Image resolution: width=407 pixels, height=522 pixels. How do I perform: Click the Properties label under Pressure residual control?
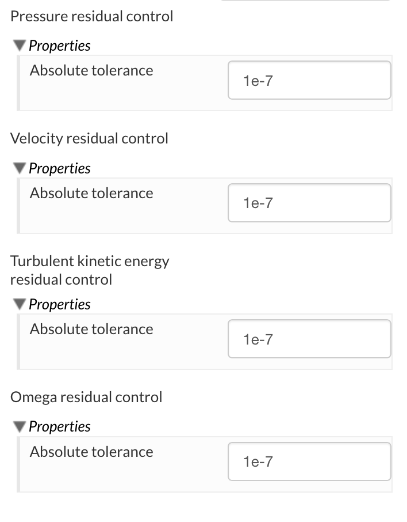(60, 46)
